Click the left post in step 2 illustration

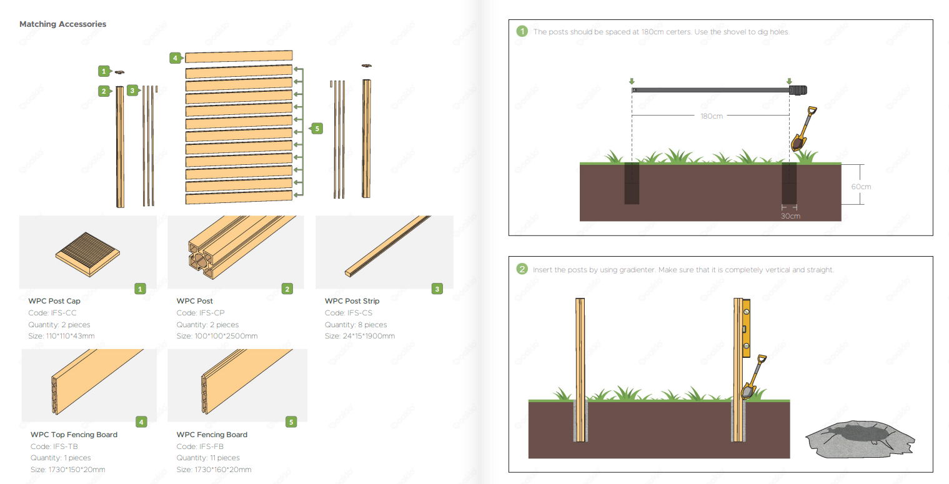(x=580, y=370)
